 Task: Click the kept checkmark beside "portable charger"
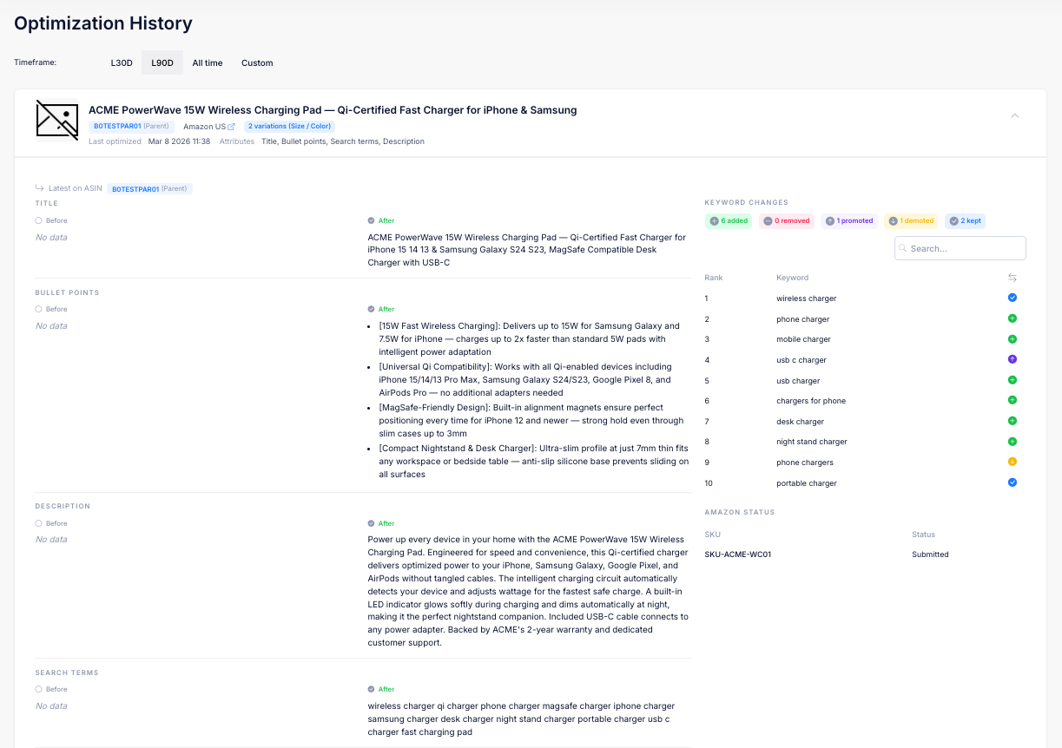click(x=1012, y=482)
